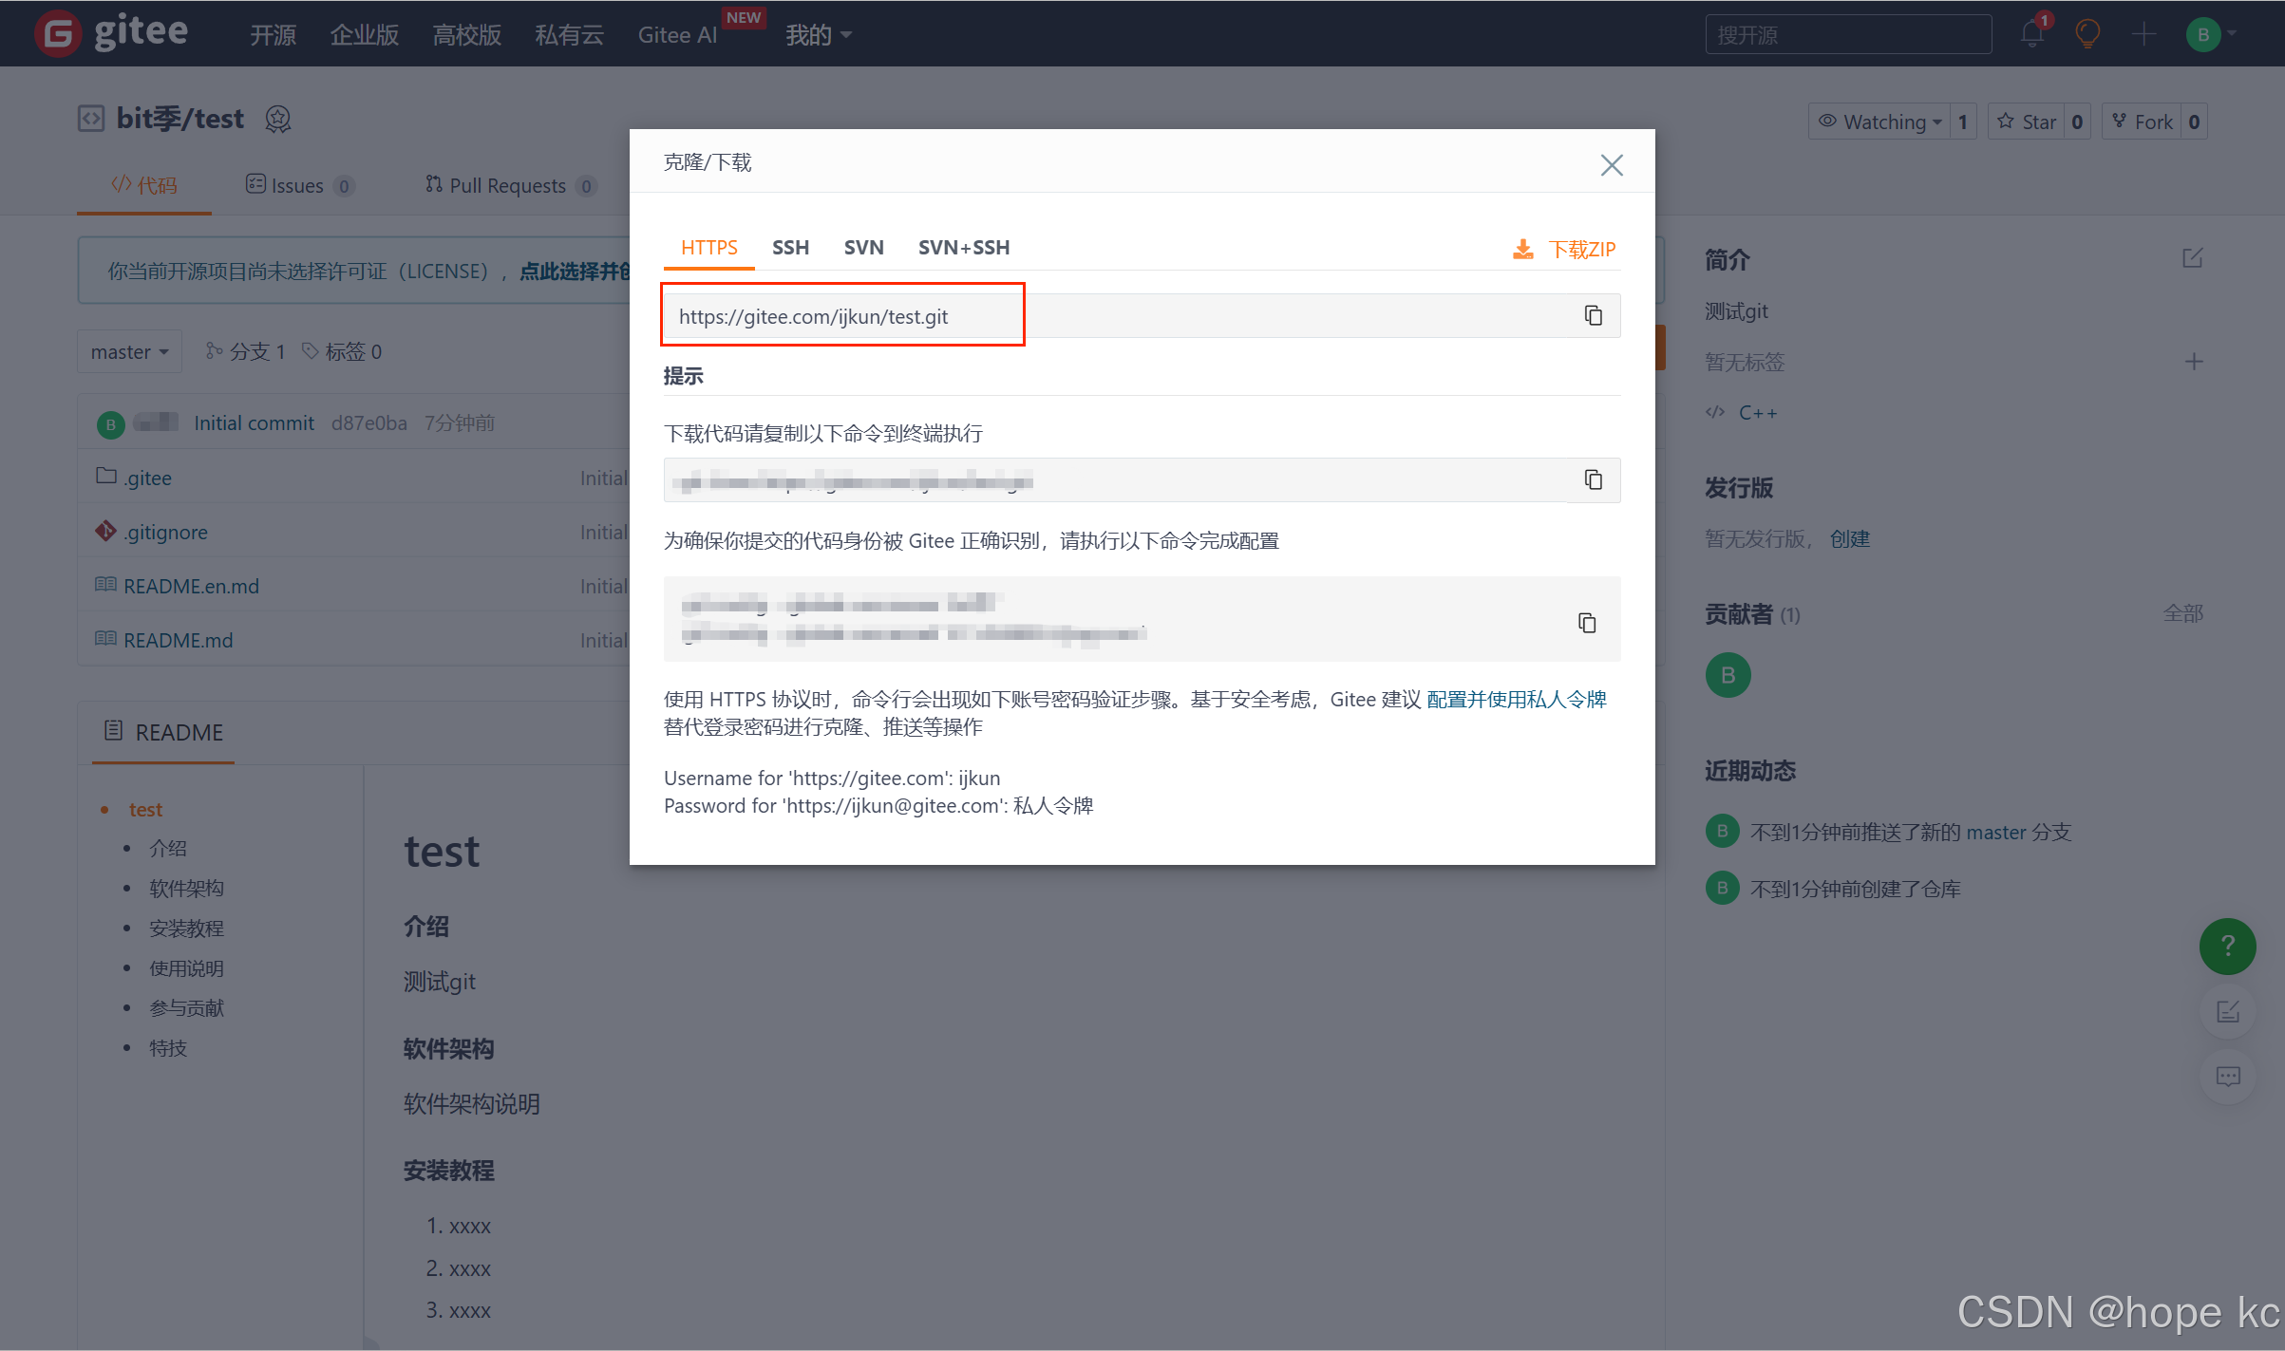Expand the 我的 menu

pos(818,34)
